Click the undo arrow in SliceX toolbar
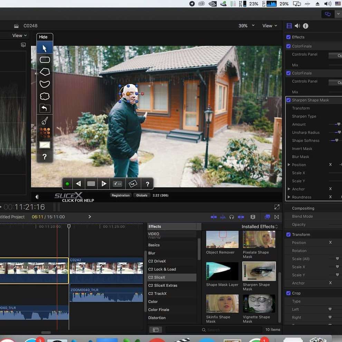 [x=45, y=108]
